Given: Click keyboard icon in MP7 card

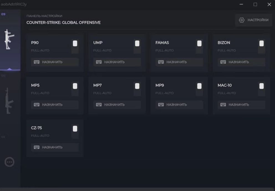Looking at the screenshot, I should coord(99,105).
